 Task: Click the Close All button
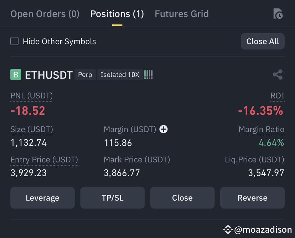click(263, 41)
